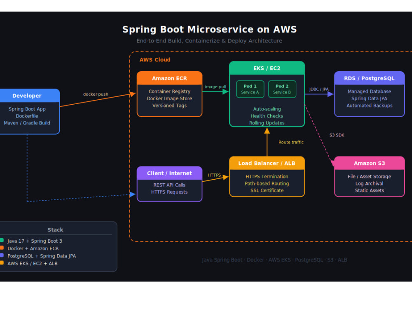Click 'HTTPS Requests' text
Screen dimensions: 412x309
(x=169, y=192)
